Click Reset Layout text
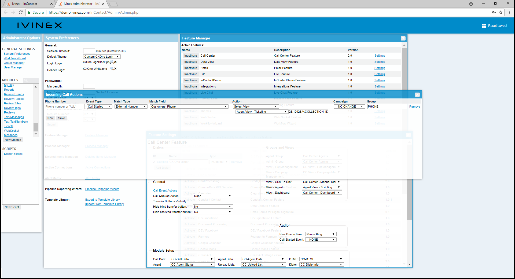The image size is (515, 279). [498, 26]
